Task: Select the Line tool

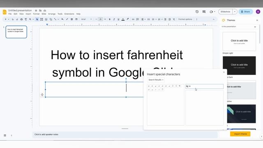Action: coord(55,19)
